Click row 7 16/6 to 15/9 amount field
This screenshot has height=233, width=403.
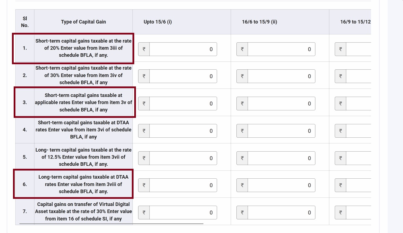click(281, 213)
